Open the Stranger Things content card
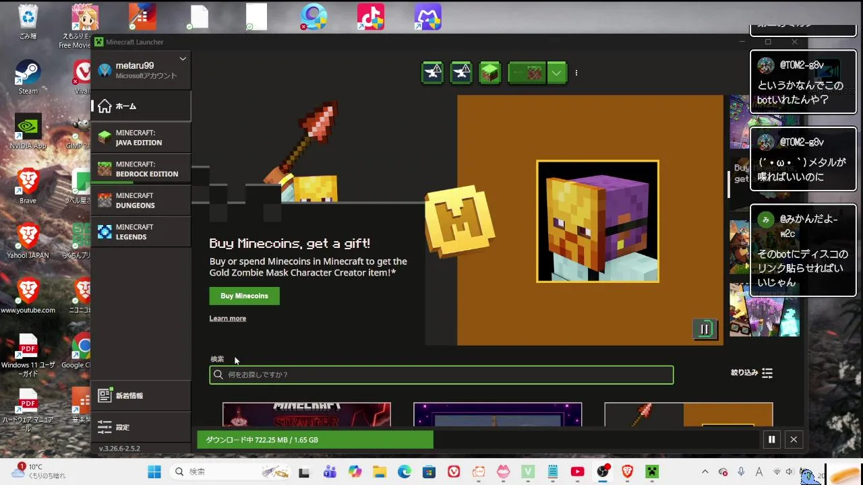This screenshot has width=863, height=485. 307,414
